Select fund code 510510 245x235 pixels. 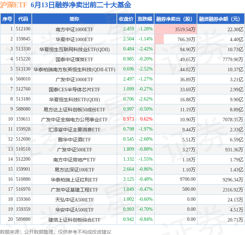pos(23,149)
